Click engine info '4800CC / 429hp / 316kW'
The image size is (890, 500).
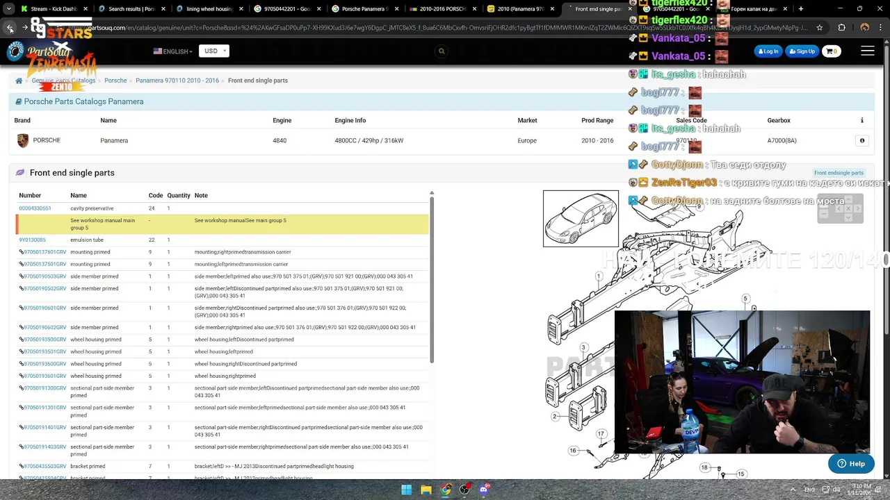pos(369,140)
